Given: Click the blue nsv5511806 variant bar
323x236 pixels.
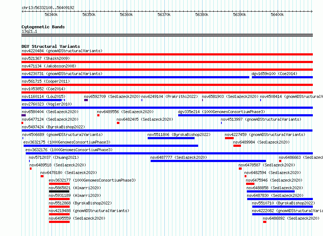Looking at the screenshot, I should pyautogui.click(x=171, y=138).
